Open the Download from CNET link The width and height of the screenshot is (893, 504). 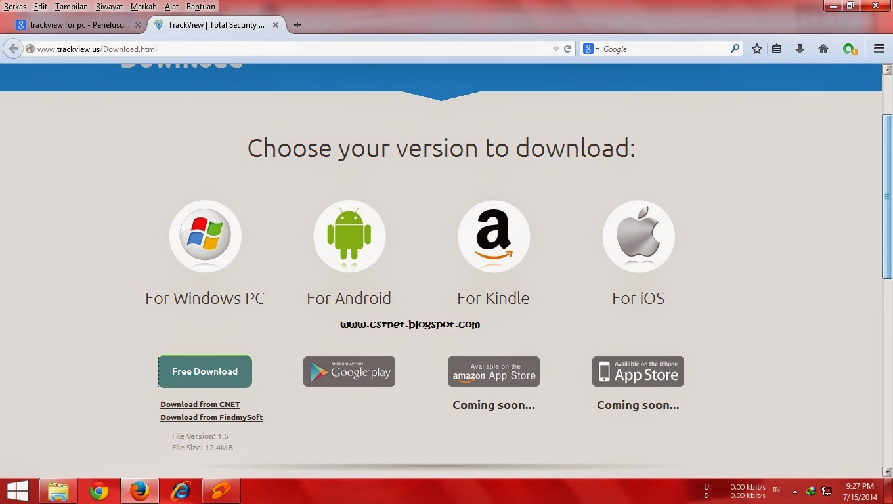click(x=200, y=404)
